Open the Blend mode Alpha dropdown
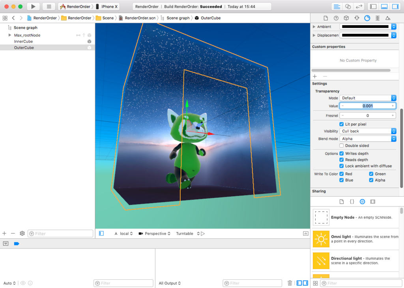This screenshot has width=404, height=288. (x=368, y=139)
